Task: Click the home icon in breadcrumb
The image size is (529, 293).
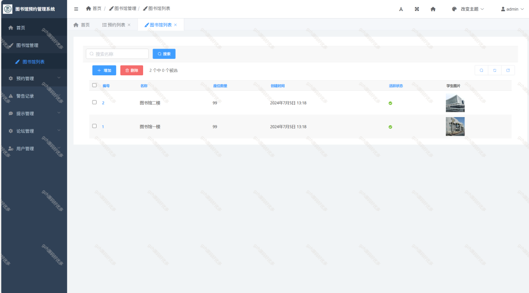Action: coord(88,8)
